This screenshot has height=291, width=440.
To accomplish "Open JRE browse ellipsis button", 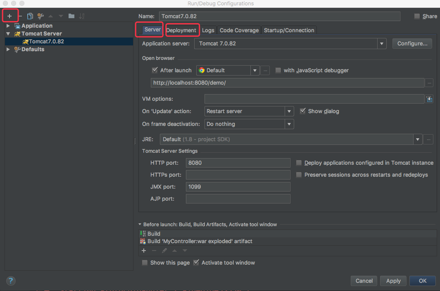I will tap(428, 140).
